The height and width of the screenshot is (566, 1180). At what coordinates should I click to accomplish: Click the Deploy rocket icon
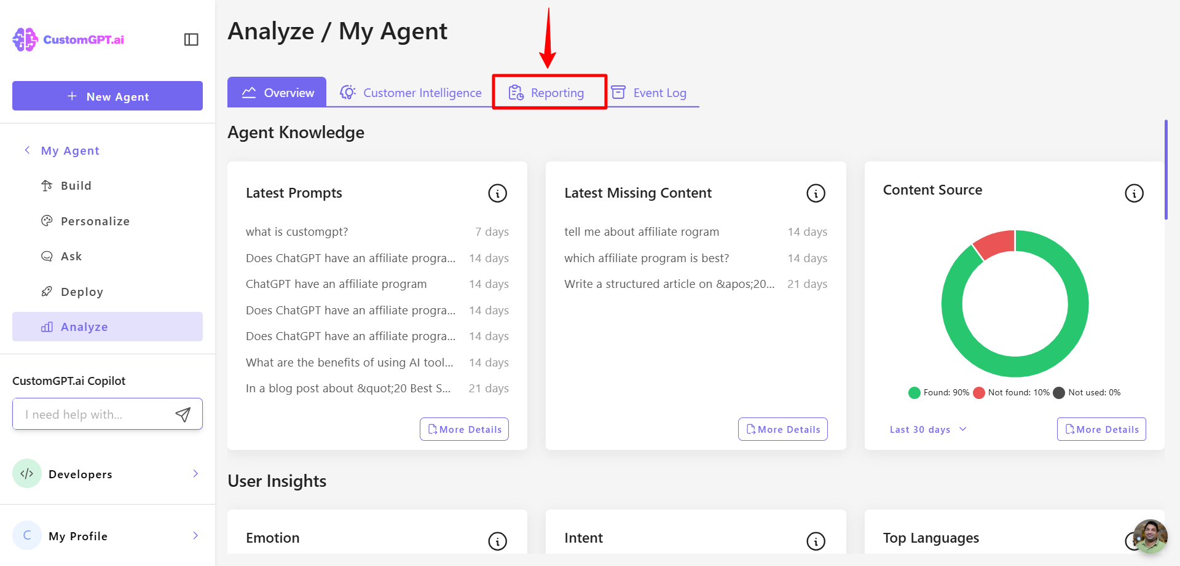click(x=47, y=291)
